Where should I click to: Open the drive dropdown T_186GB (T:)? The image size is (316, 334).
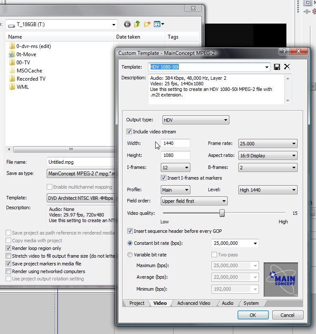pyautogui.click(x=62, y=24)
